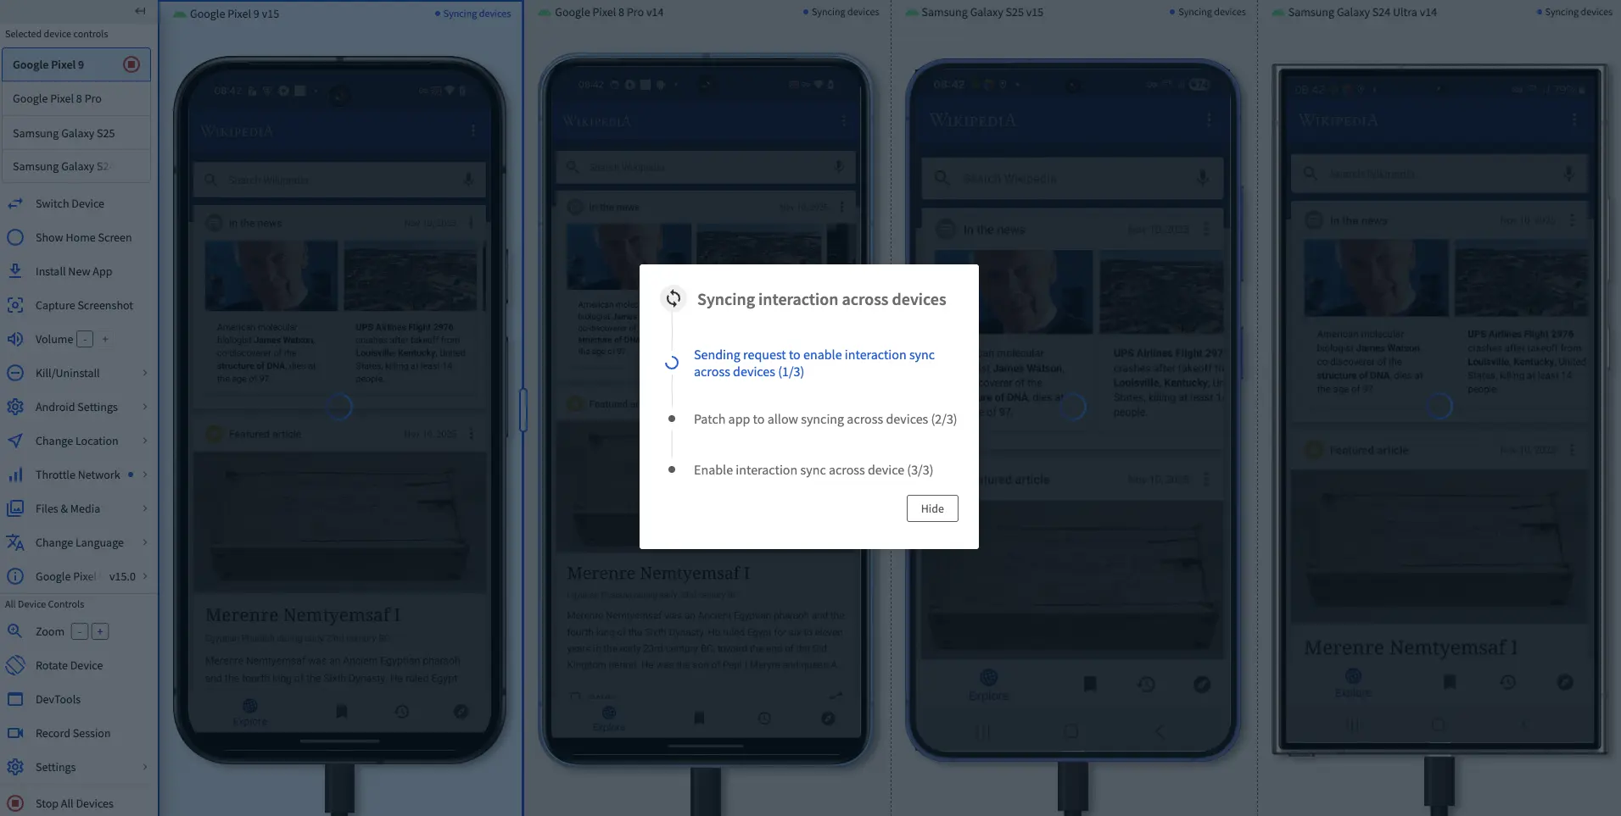Click the Files & Media icon

click(x=15, y=508)
